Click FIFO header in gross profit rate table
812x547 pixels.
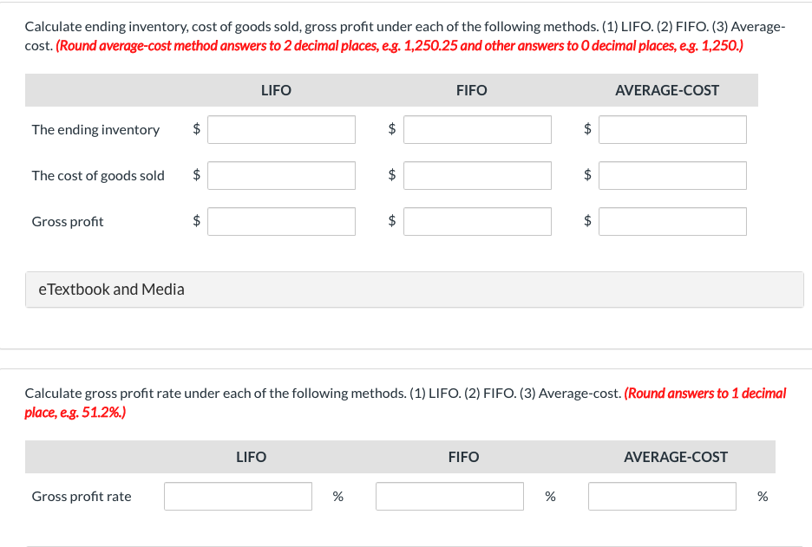463,457
